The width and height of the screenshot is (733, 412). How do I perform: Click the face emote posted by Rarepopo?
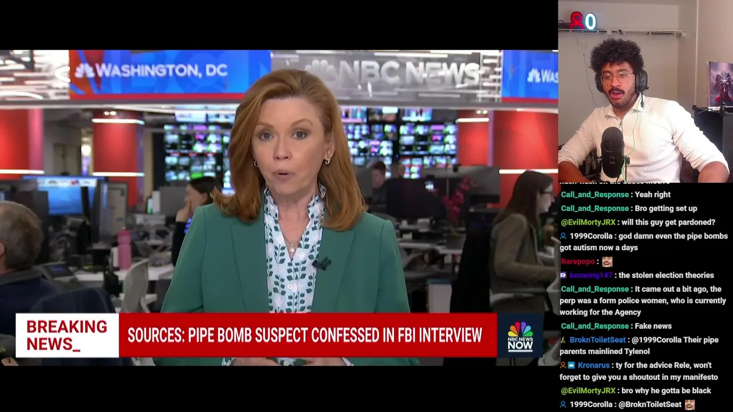607,262
